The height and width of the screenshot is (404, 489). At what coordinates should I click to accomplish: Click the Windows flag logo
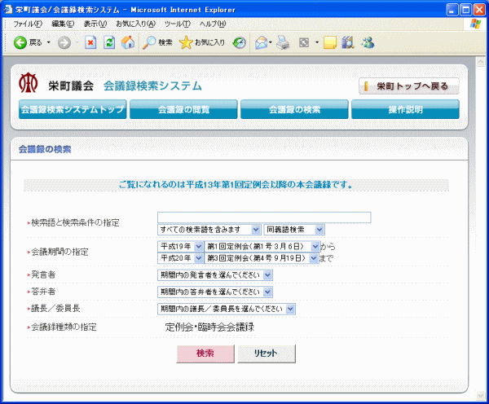(x=475, y=24)
